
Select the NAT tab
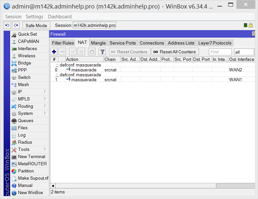[82, 43]
